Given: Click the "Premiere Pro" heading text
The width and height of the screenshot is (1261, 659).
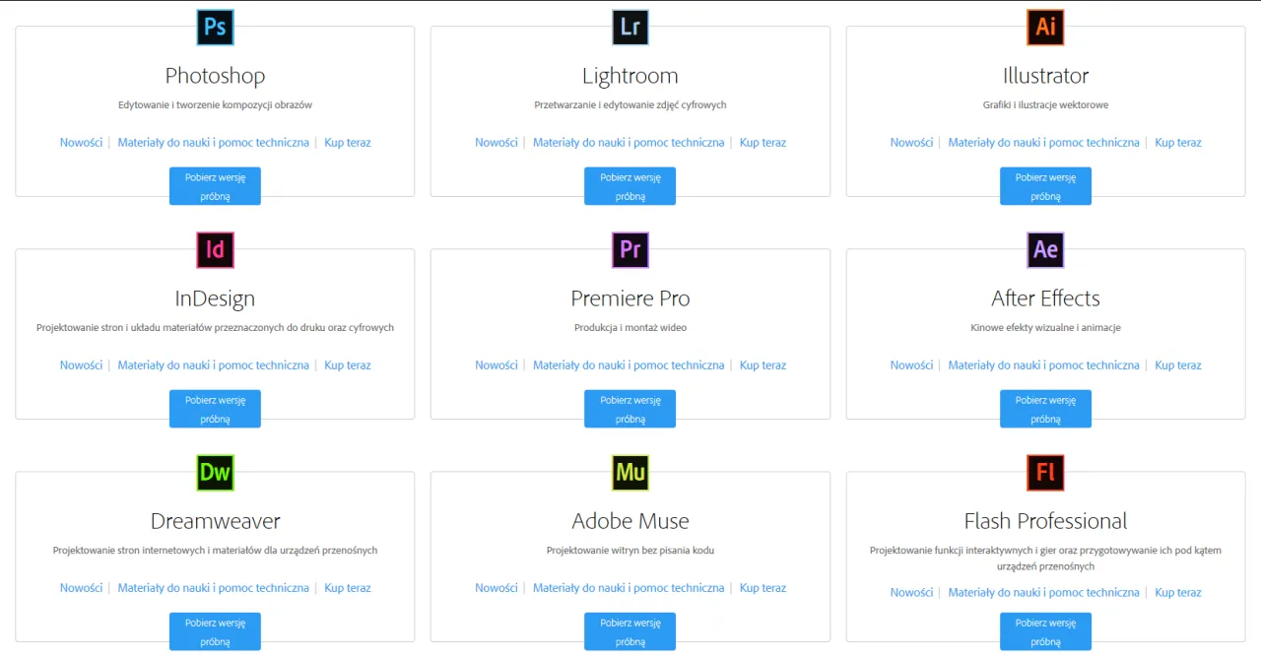Looking at the screenshot, I should (x=630, y=298).
